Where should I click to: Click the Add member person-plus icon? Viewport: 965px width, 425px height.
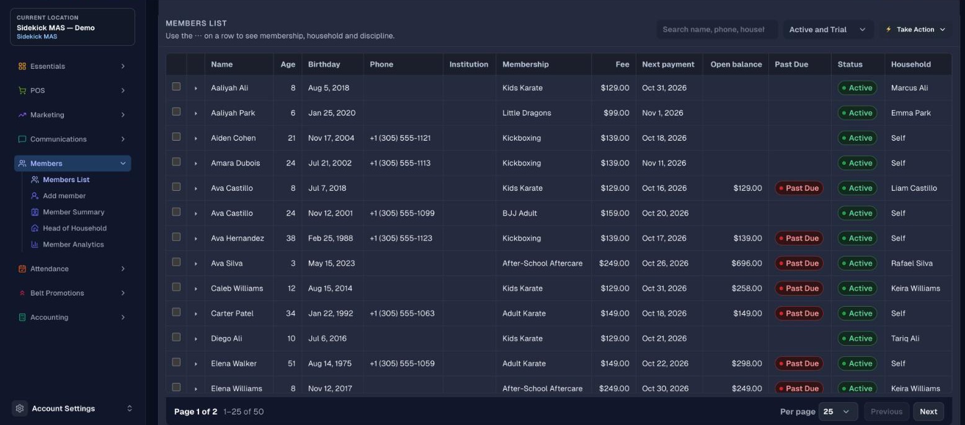35,196
